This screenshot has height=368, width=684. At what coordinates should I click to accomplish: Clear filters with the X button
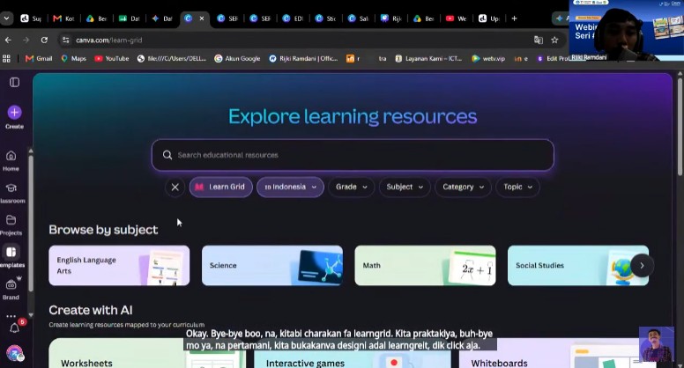pyautogui.click(x=175, y=188)
